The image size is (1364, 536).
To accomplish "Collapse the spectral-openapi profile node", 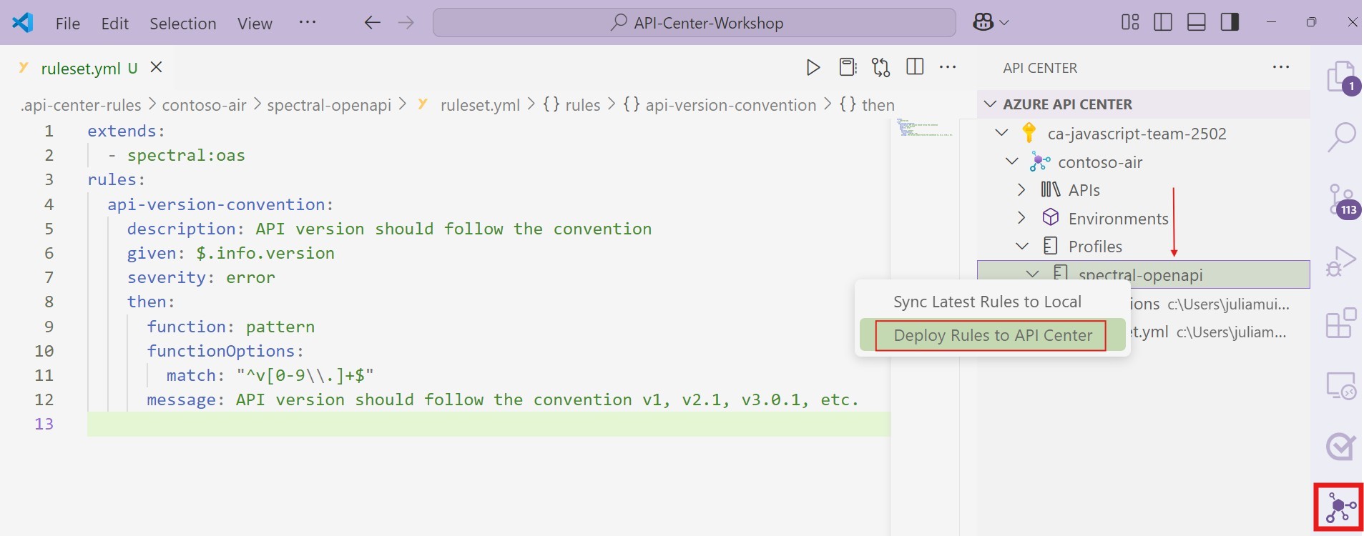I will pos(1032,274).
